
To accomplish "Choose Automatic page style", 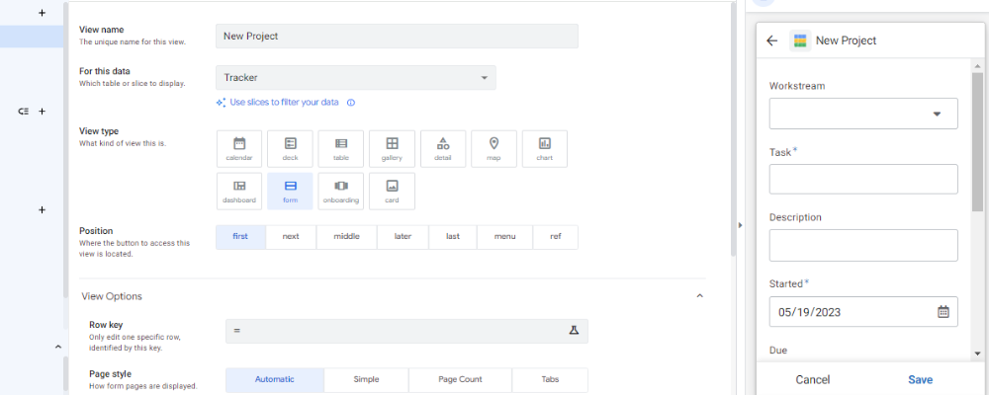I will [x=274, y=380].
